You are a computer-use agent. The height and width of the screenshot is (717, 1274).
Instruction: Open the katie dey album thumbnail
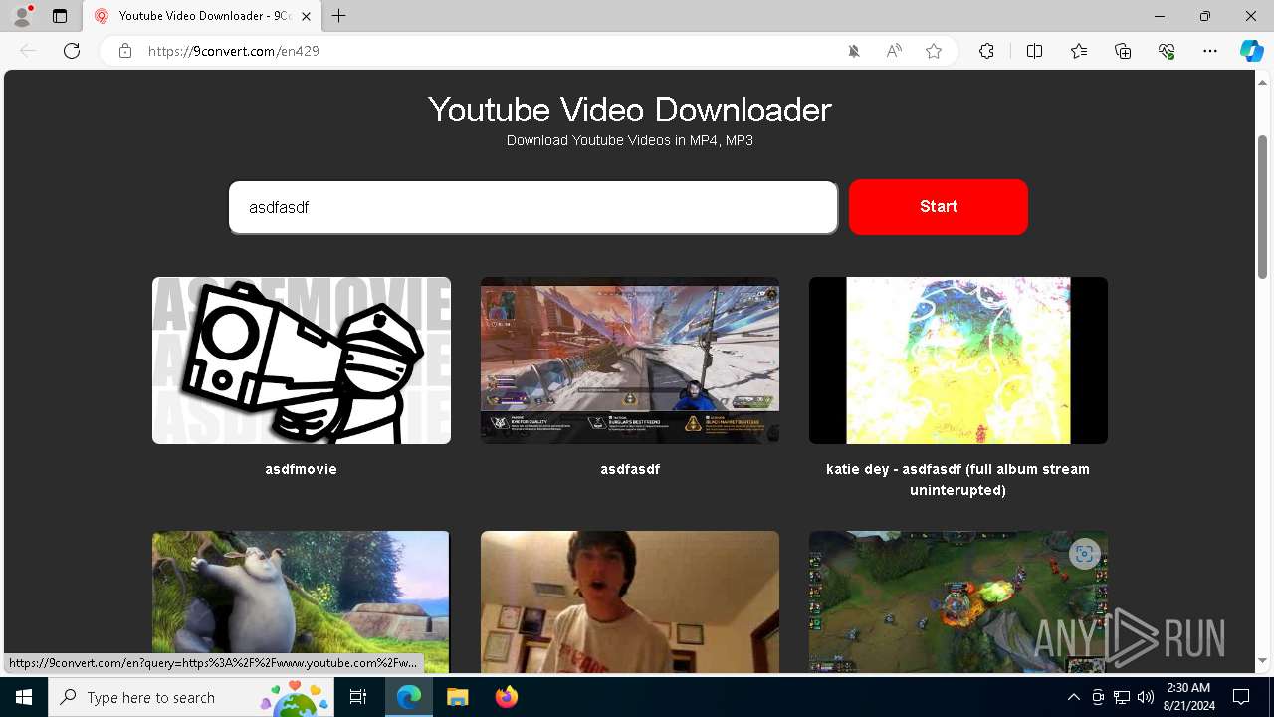[x=958, y=360]
